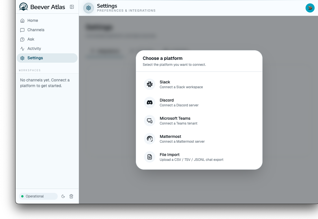Open the user avatar menu
This screenshot has width=318, height=219.
310,8
